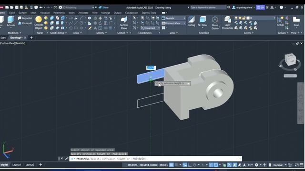
Task: Toggle drawing grid display in status bar
Action: coord(172,165)
